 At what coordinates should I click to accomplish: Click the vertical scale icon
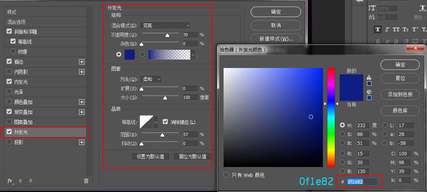point(372,8)
